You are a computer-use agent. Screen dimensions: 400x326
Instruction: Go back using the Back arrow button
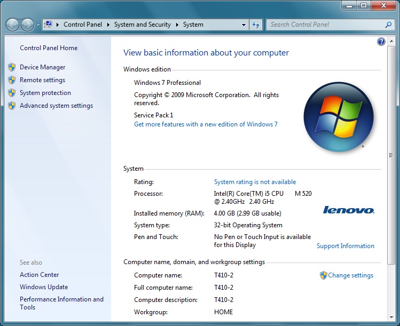click(12, 25)
